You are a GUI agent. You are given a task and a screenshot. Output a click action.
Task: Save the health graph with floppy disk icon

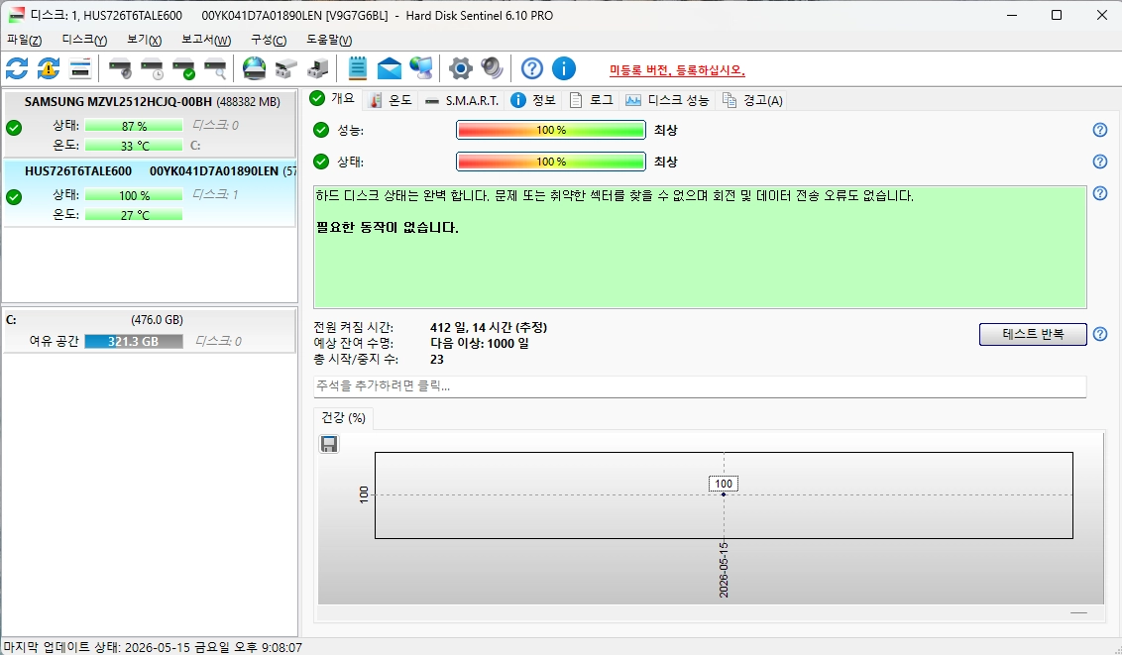[x=329, y=444]
